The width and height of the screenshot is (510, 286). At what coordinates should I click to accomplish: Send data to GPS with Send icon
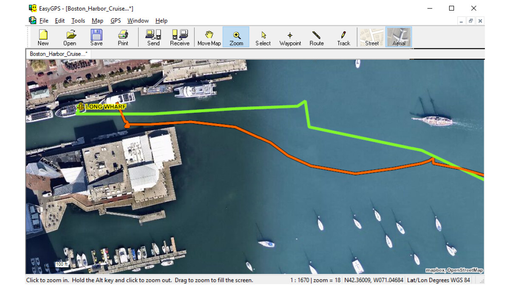click(153, 37)
